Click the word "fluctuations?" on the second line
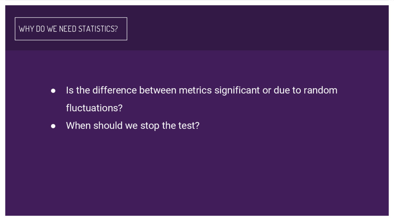The image size is (394, 221). [94, 108]
